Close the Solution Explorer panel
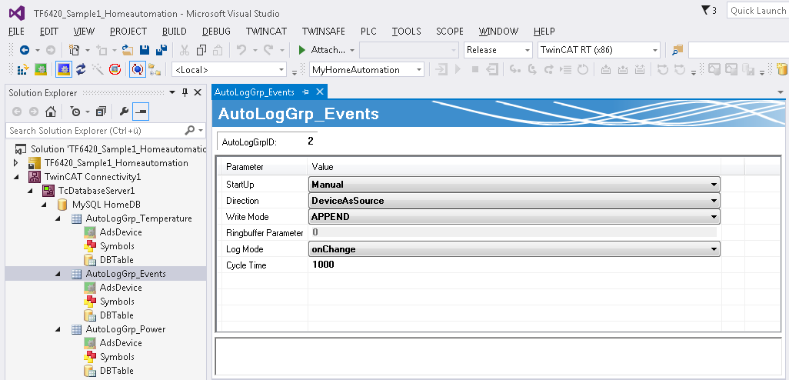Viewport: 789px width, 380px height. [198, 92]
